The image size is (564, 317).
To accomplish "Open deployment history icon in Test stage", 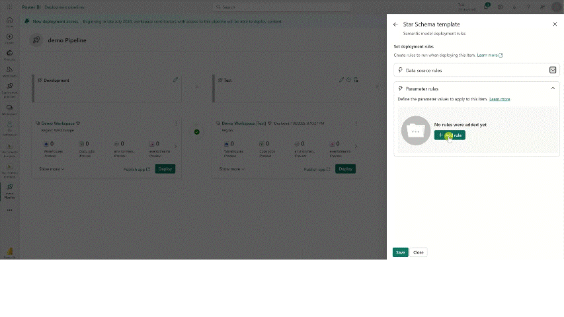I will (x=349, y=80).
